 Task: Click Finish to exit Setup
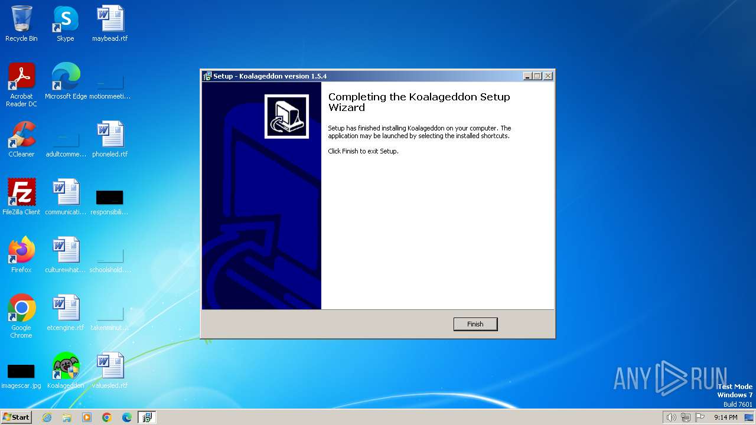[x=475, y=324]
